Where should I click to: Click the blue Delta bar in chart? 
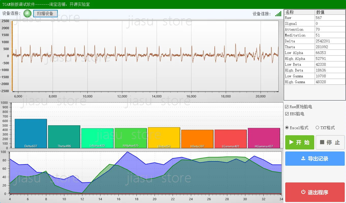(31, 133)
